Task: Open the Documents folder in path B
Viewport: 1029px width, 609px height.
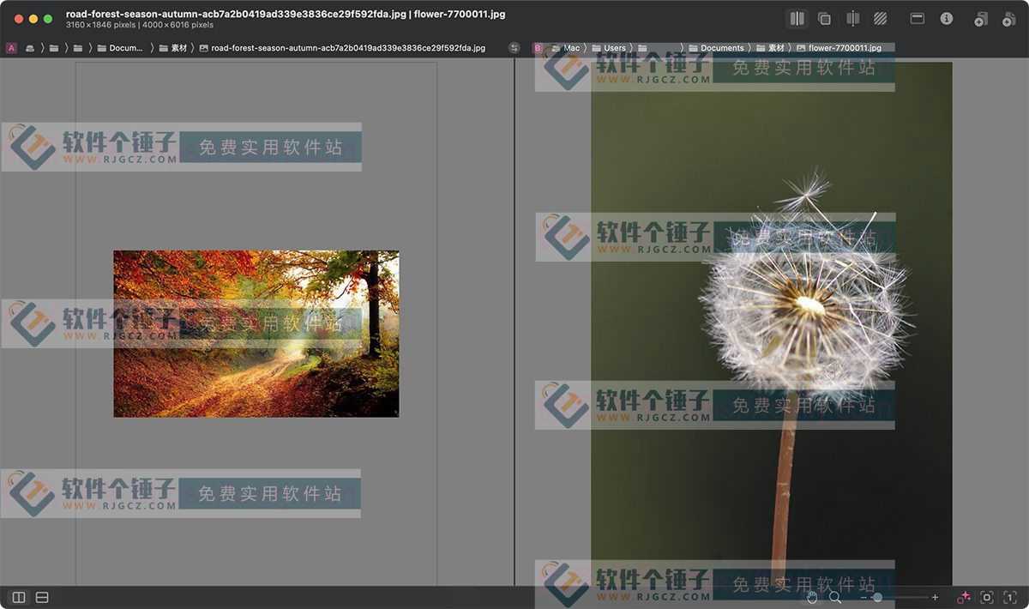Action: tap(716, 48)
